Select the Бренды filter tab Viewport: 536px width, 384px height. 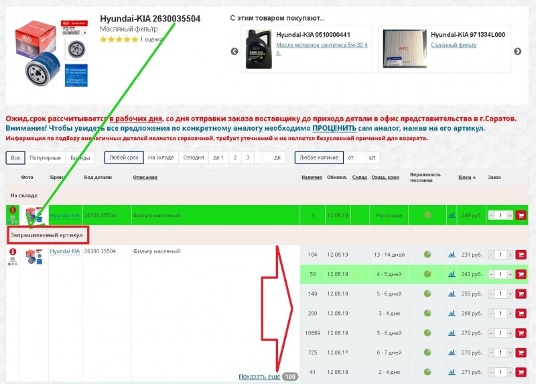pos(80,157)
